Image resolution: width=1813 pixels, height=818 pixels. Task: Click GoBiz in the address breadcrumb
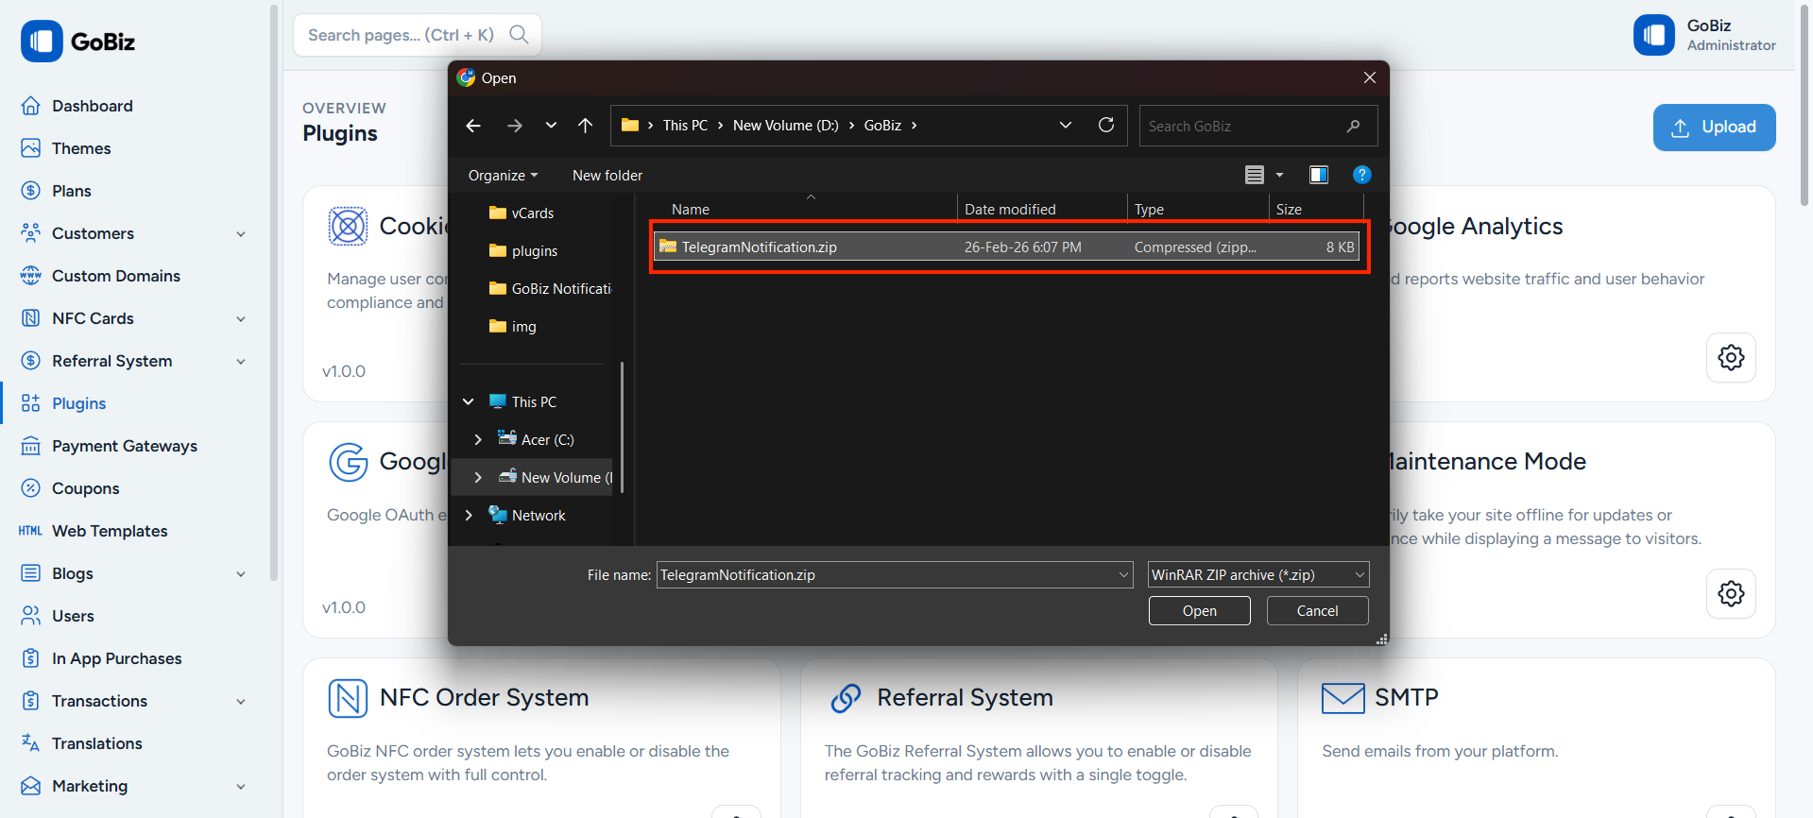point(882,126)
